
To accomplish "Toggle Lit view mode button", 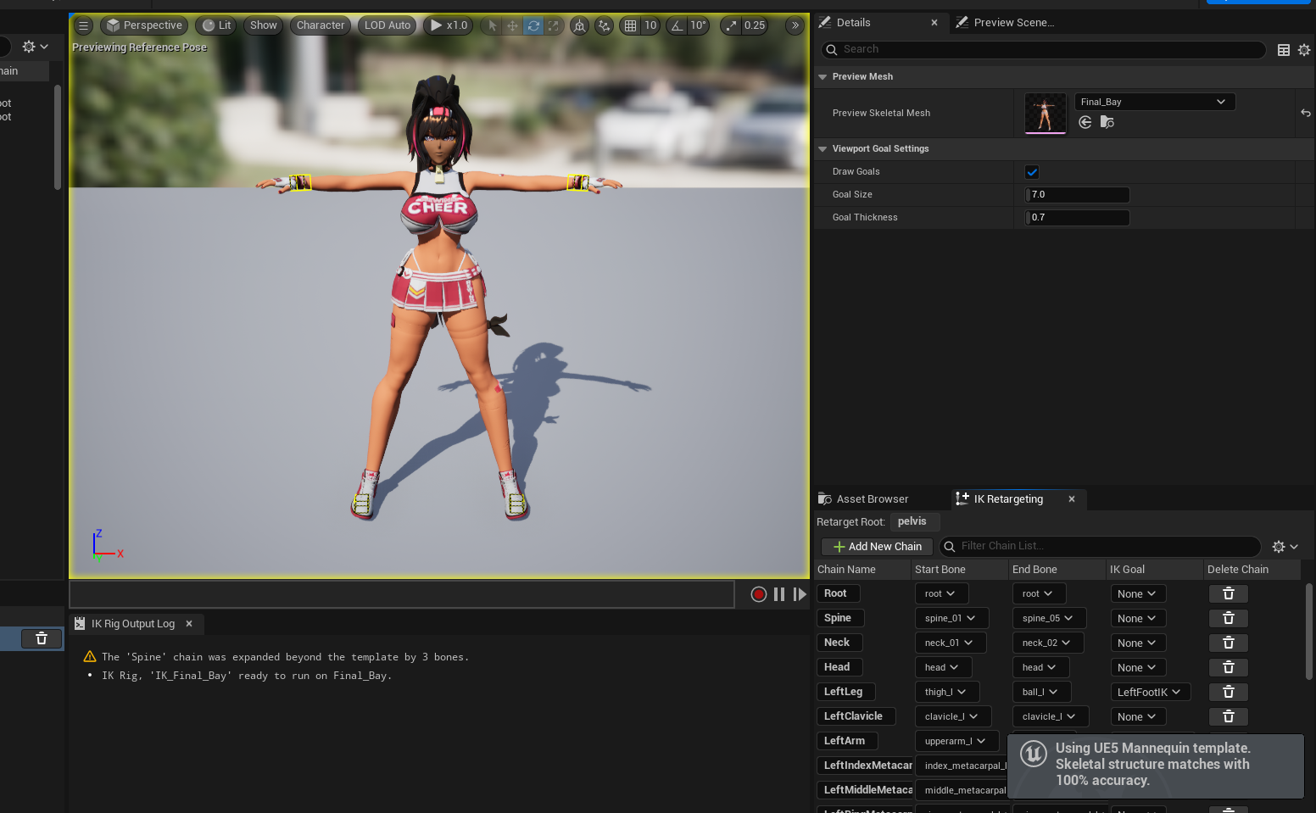I will (217, 25).
